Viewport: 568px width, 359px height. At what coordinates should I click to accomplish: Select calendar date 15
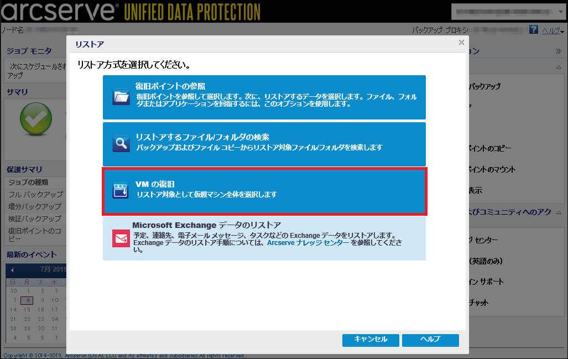click(27, 310)
